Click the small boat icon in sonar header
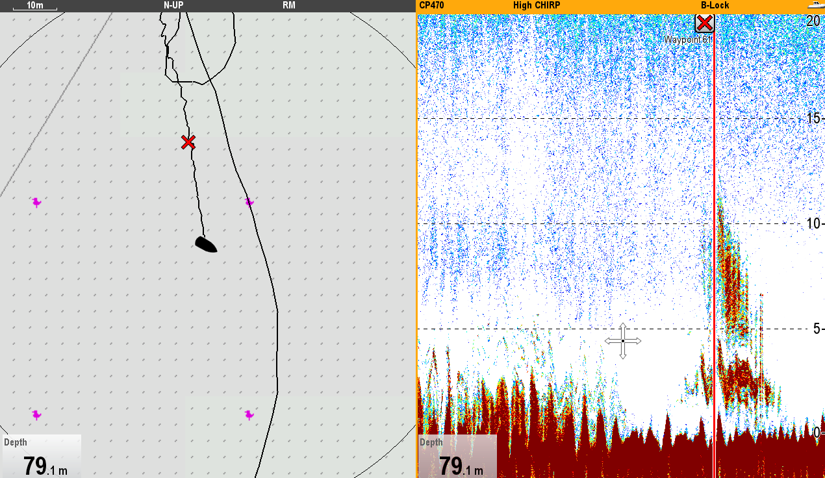Image resolution: width=825 pixels, height=478 pixels. (x=815, y=5)
